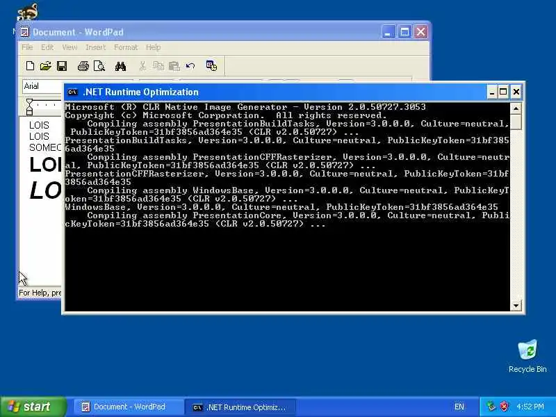
Task: Click the Find binoculars icon in WordPad
Action: point(120,66)
